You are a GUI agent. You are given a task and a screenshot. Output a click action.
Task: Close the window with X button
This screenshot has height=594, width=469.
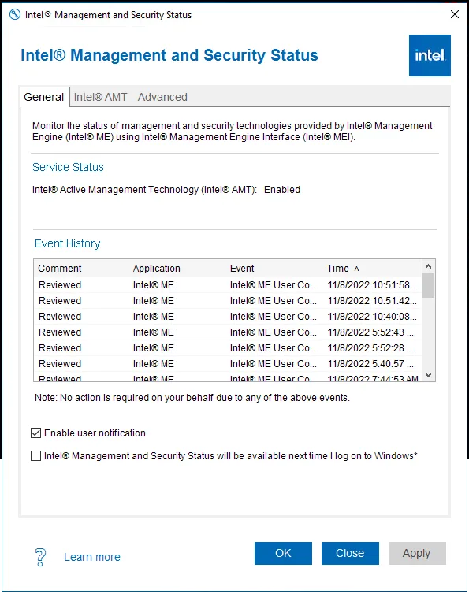[455, 14]
